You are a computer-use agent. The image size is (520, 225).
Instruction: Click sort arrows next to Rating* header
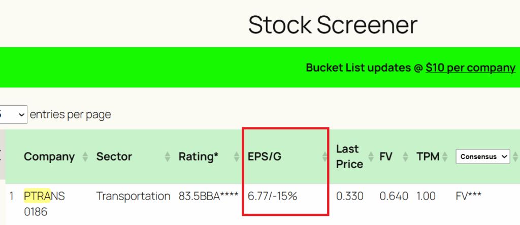point(237,157)
